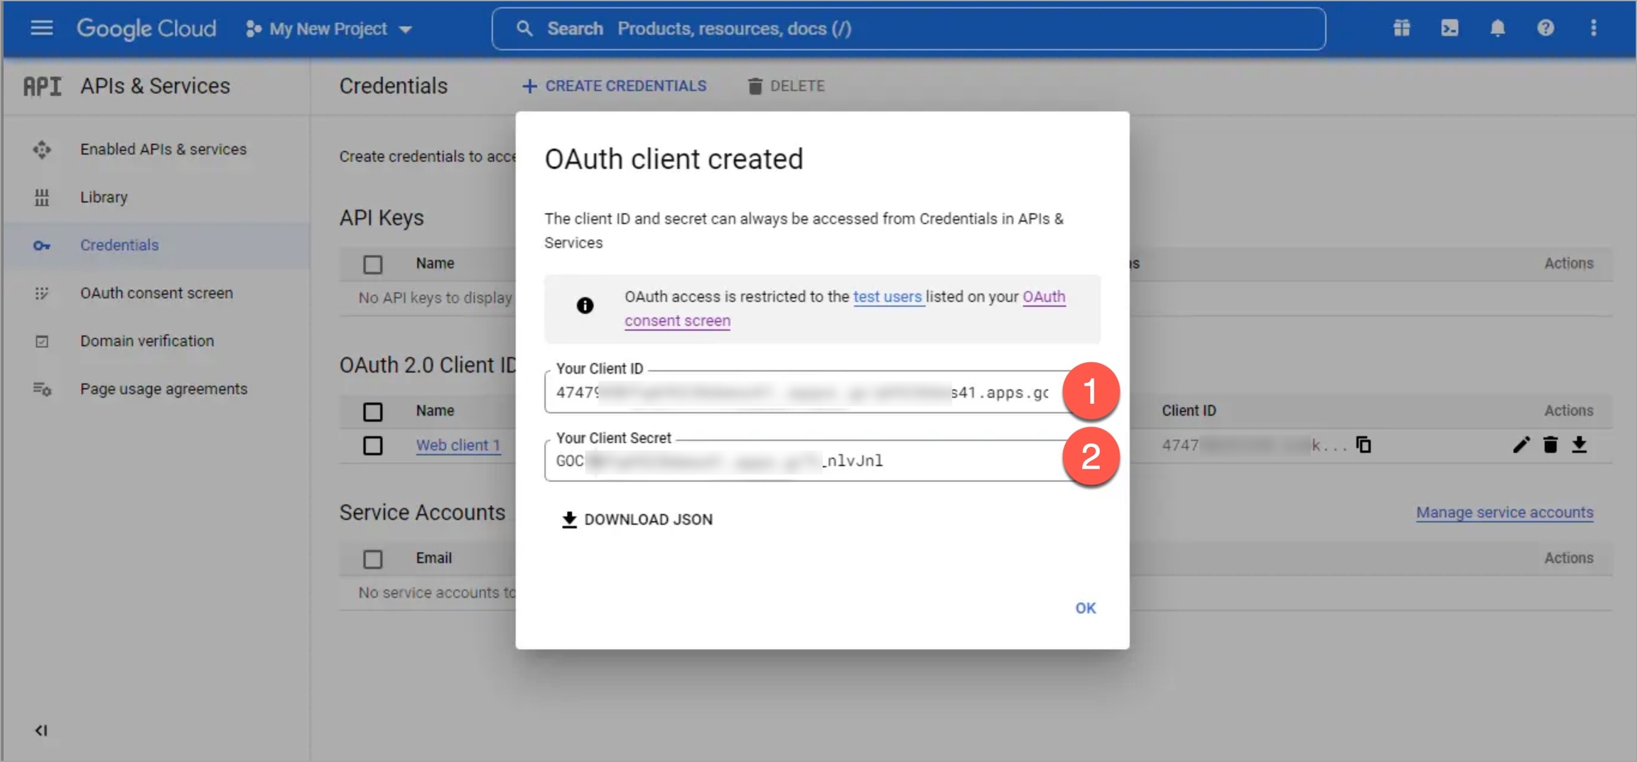Select the Web client 1 checkbox

(372, 446)
